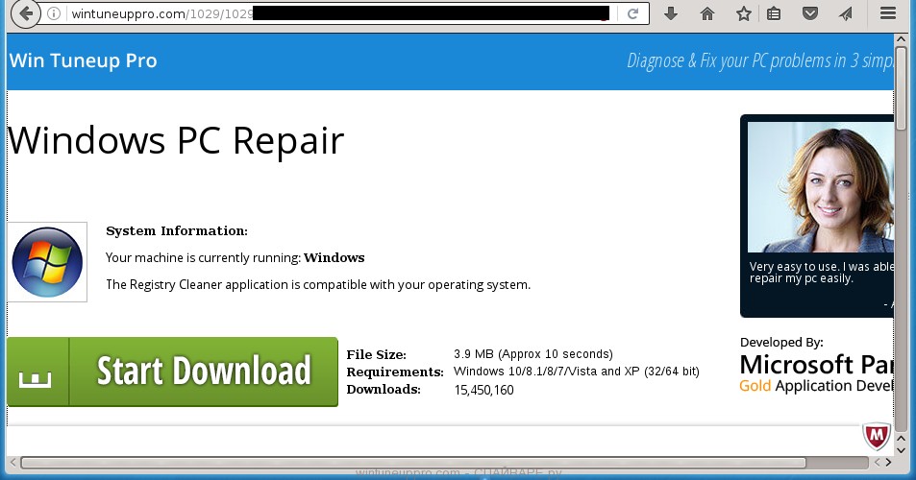Click the green Start Download button
The height and width of the screenshot is (480, 916).
[173, 372]
